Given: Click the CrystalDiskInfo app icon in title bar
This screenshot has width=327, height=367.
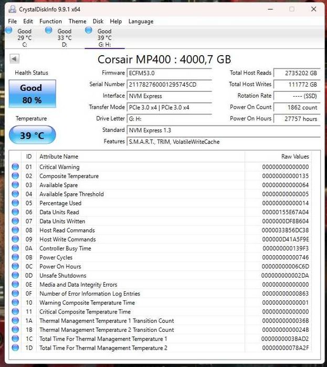Looking at the screenshot, I should tap(12, 9).
